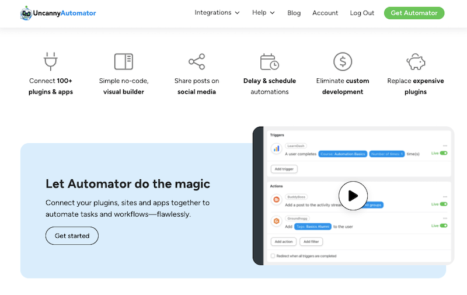
Task: Click the Groundhogg label badge
Action: 297,218
